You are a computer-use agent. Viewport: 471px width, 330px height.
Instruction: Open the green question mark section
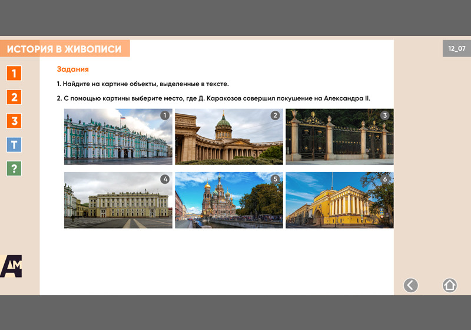(14, 169)
